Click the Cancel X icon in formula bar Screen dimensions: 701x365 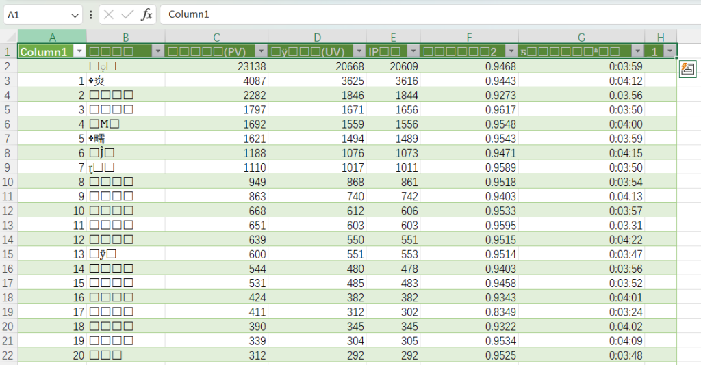[x=109, y=14]
